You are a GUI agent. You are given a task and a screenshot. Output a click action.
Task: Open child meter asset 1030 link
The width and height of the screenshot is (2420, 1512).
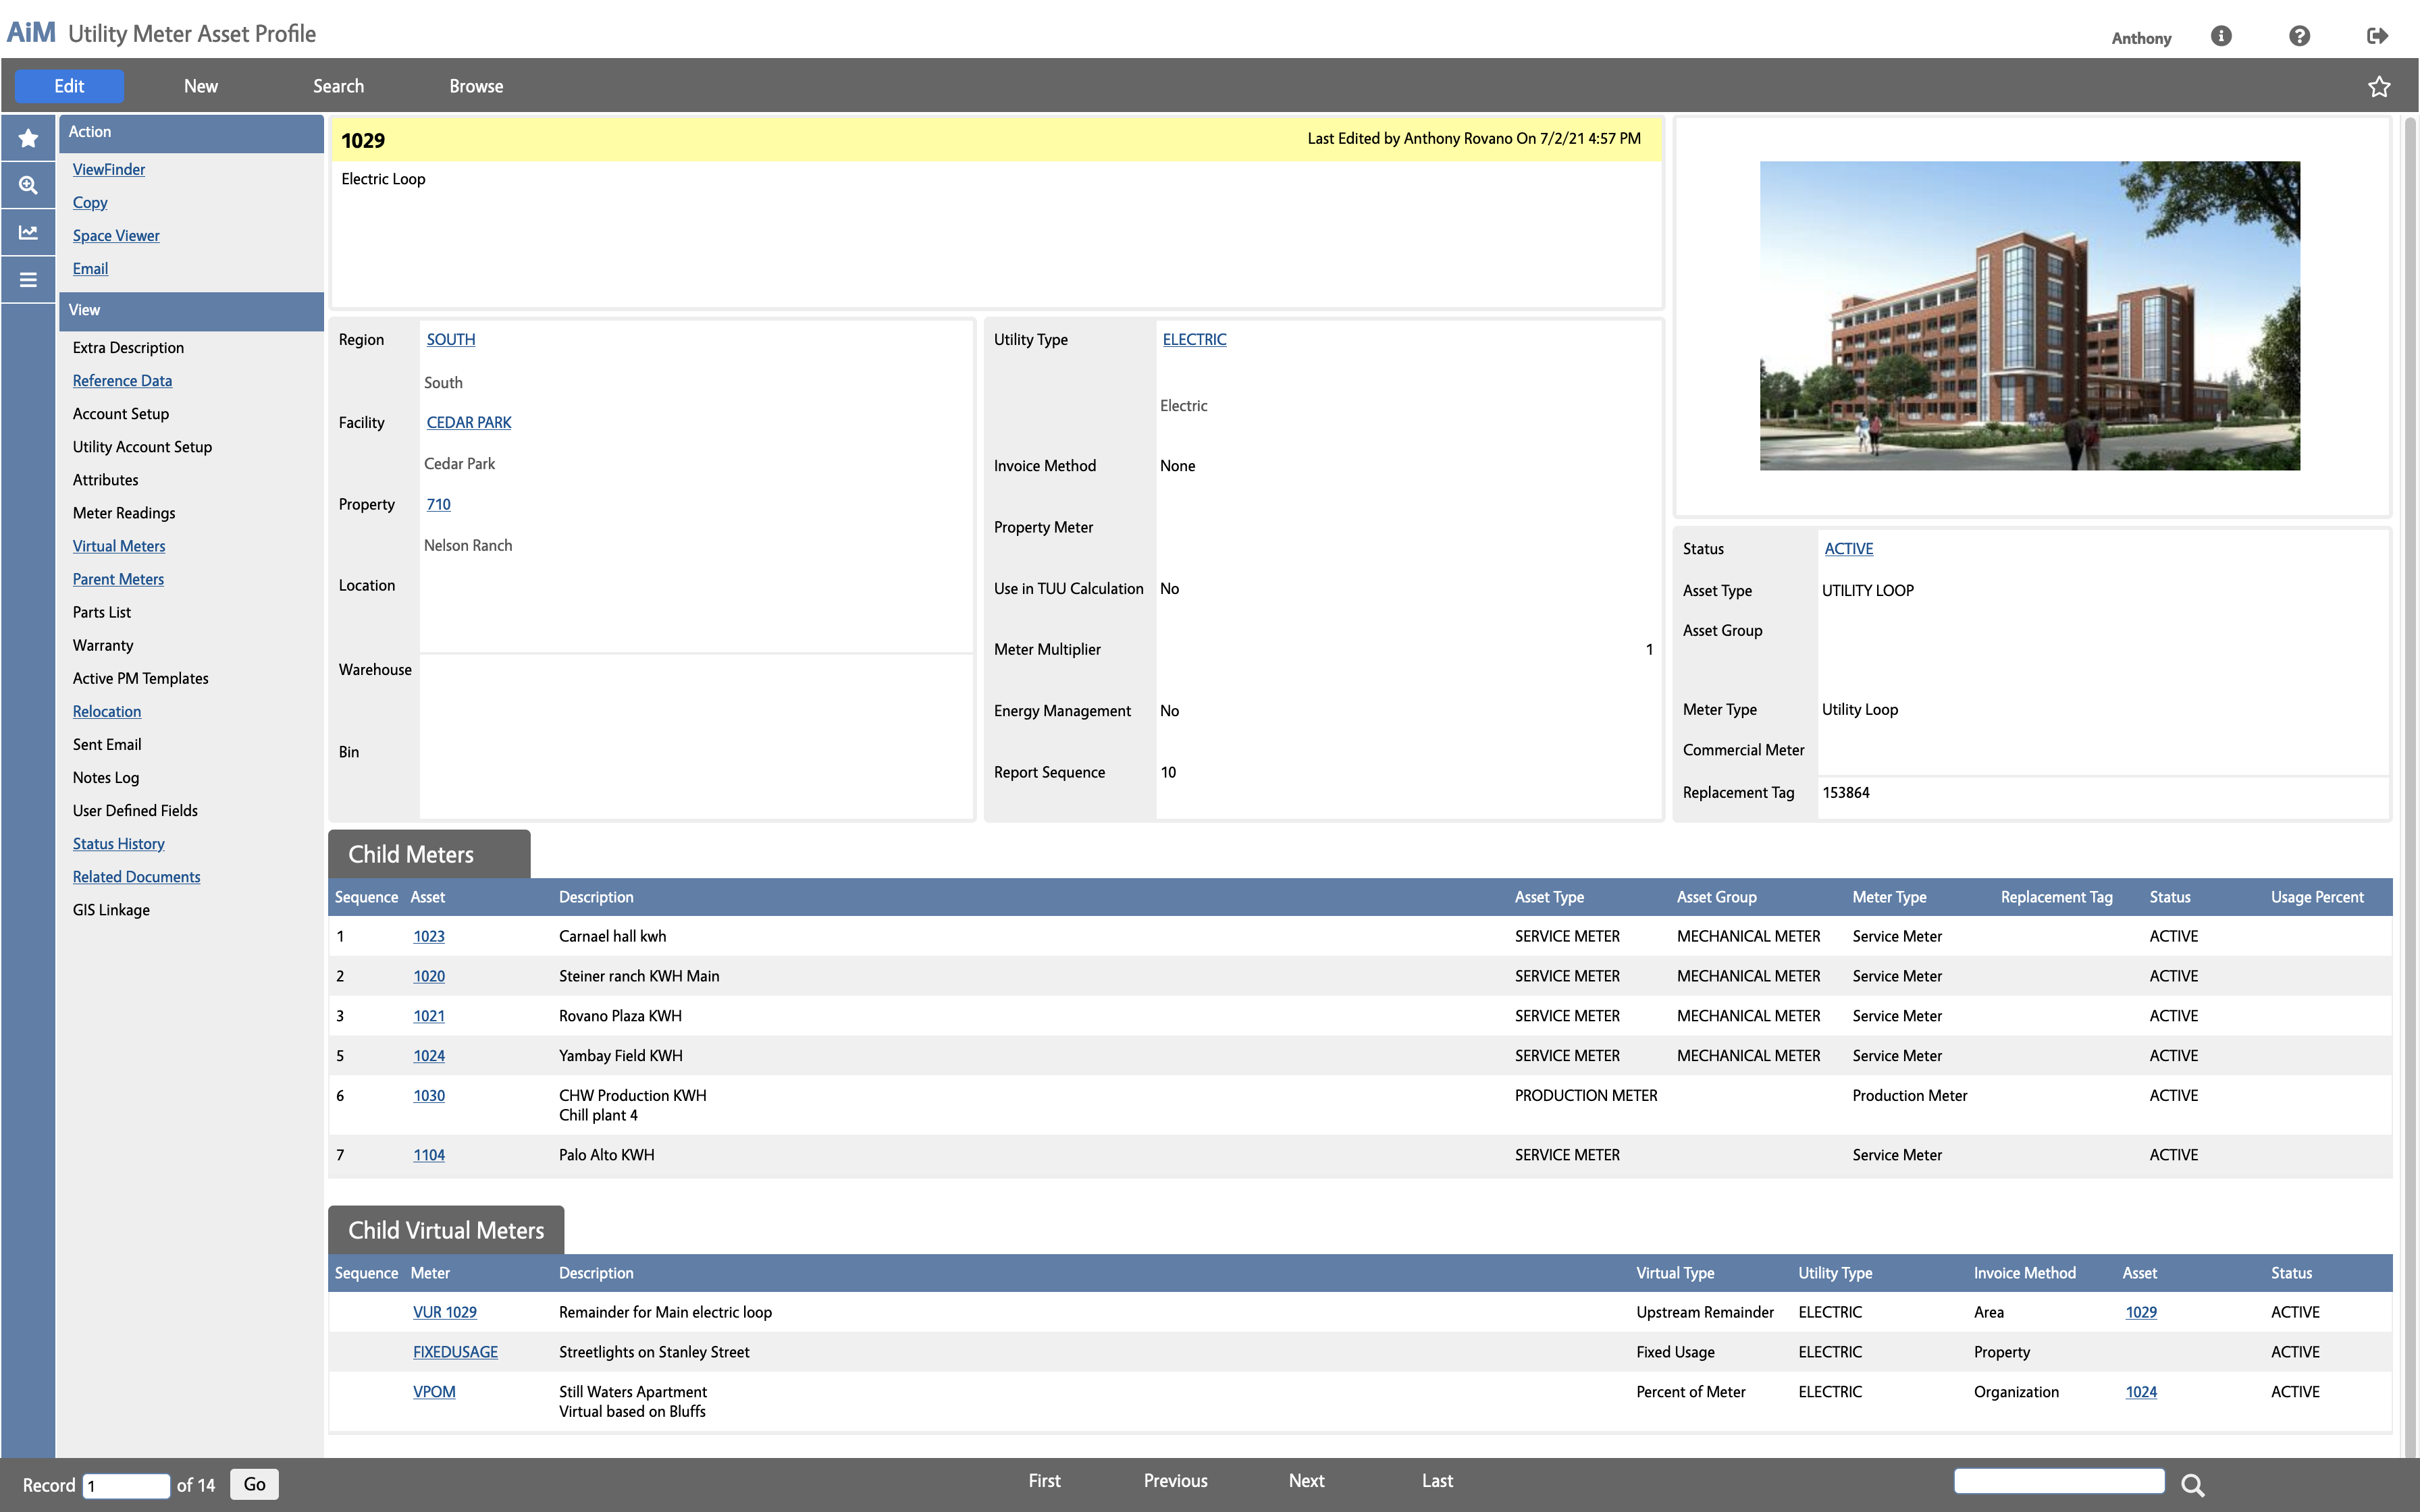click(x=429, y=1095)
